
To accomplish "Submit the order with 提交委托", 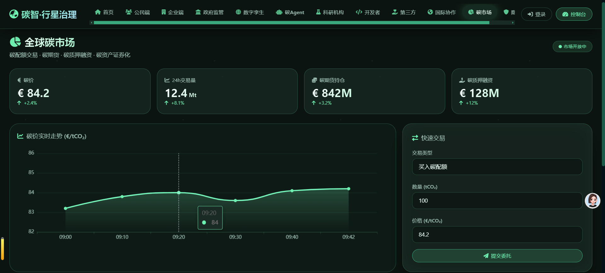I will 497,256.
